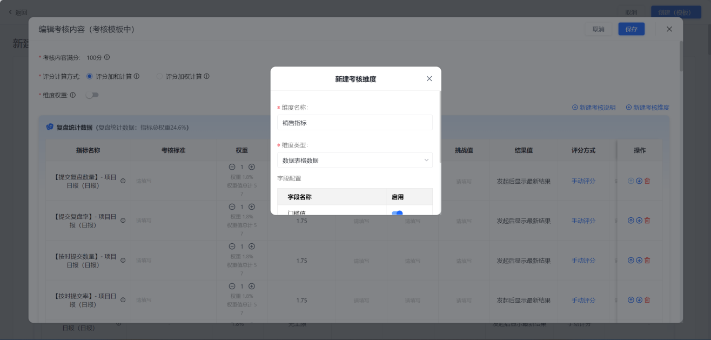Screen dimensions: 711x340
Task: Move 按时提交率 row down
Action: click(x=639, y=300)
